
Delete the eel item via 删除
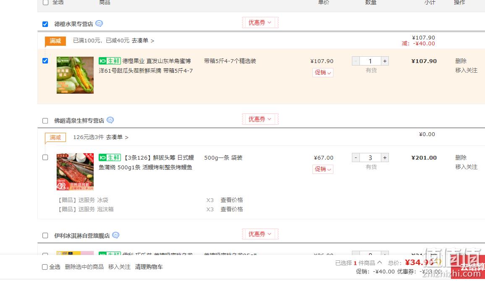(x=461, y=158)
